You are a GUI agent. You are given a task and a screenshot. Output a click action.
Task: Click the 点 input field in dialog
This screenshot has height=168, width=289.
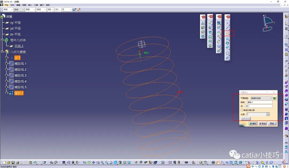(x=259, y=106)
